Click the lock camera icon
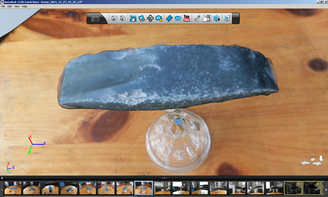The height and width of the screenshot is (197, 328). [x=159, y=18]
